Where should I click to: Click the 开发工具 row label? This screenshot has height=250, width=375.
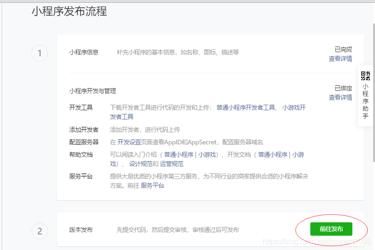(81, 107)
